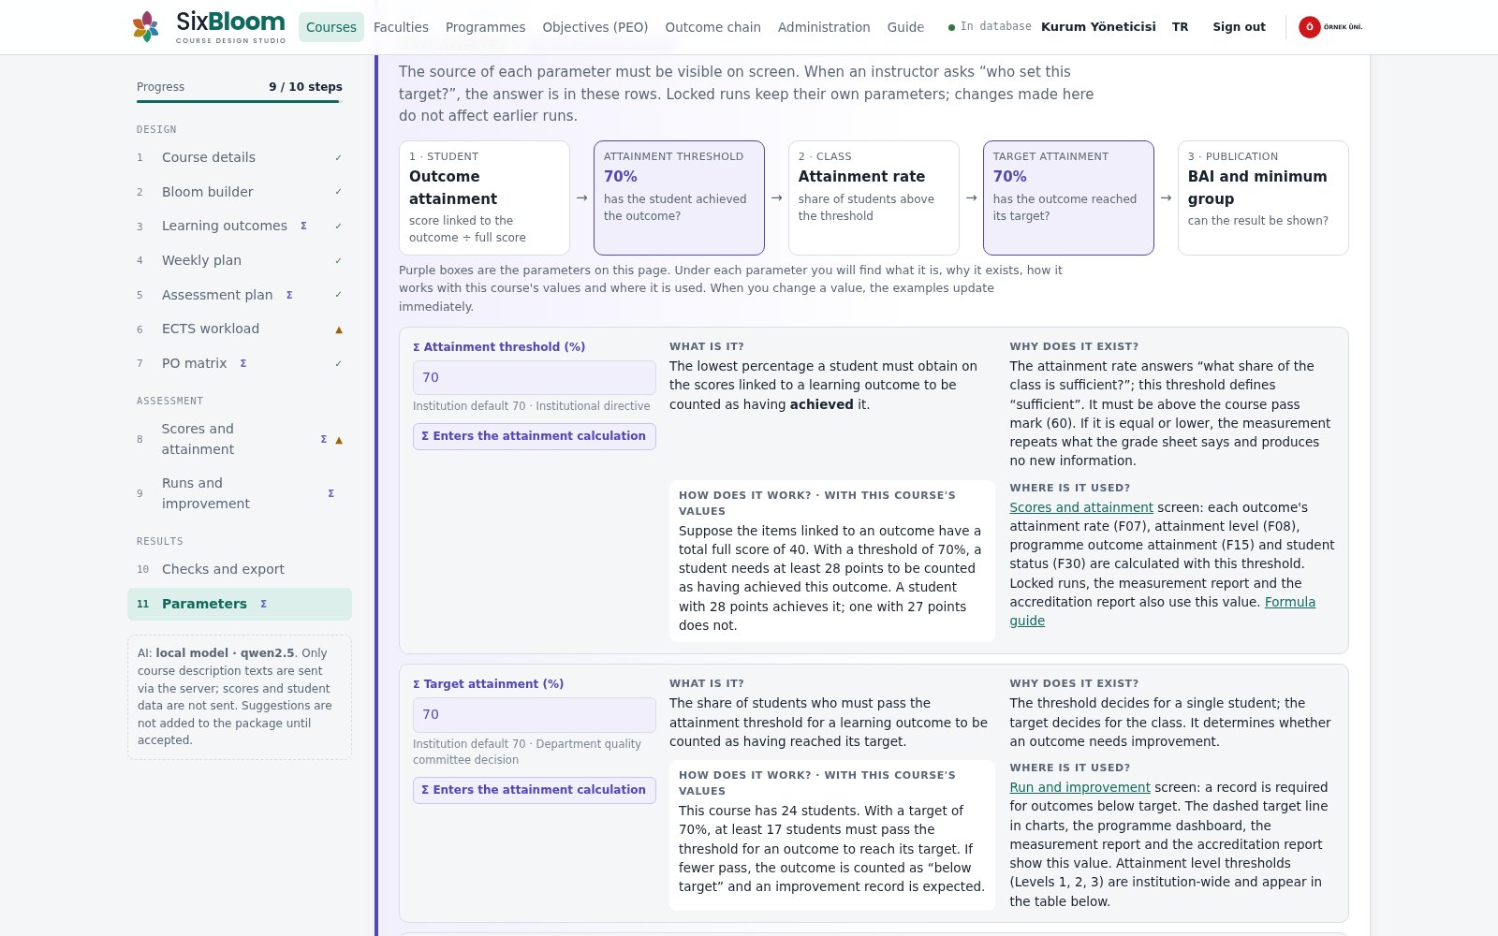Open the Courses tab
Screen dimensions: 1498x936
click(x=331, y=27)
